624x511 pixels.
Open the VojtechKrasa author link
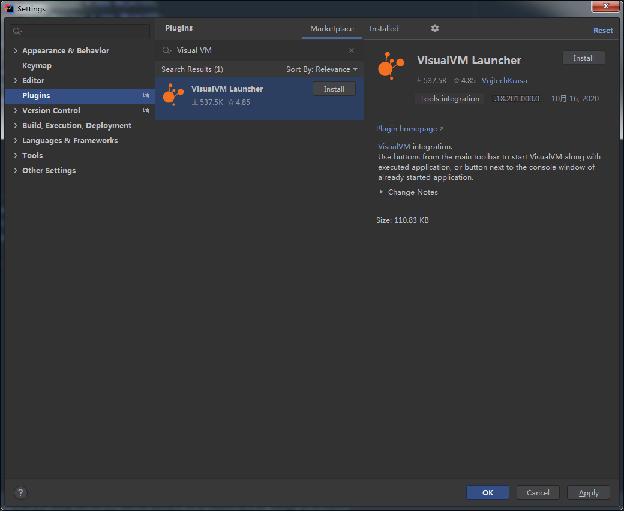(x=504, y=81)
